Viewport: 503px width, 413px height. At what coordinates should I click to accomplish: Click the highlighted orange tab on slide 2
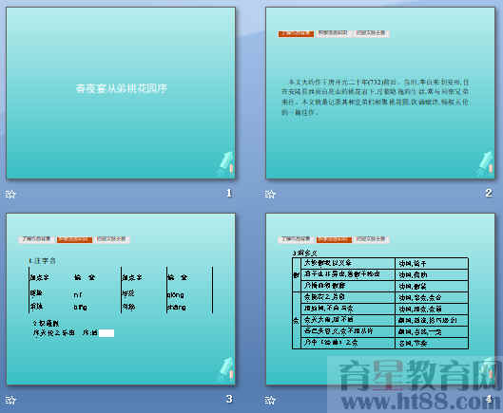point(296,33)
